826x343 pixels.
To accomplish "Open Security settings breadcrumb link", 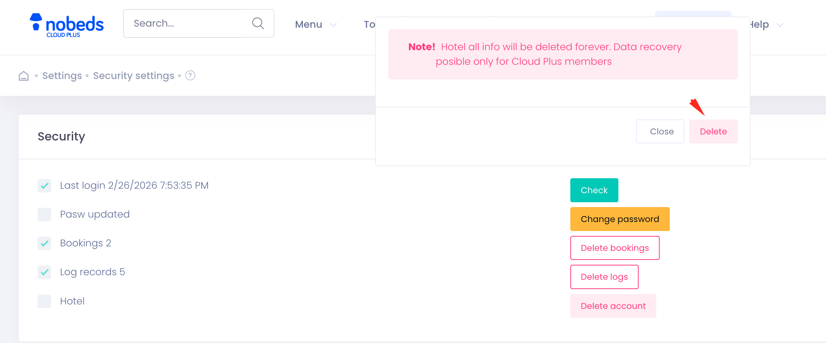I will [x=134, y=76].
